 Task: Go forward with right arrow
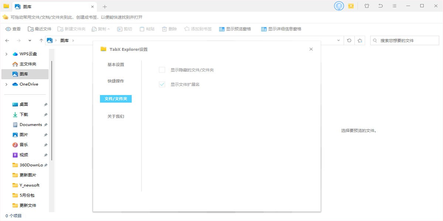click(x=19, y=41)
